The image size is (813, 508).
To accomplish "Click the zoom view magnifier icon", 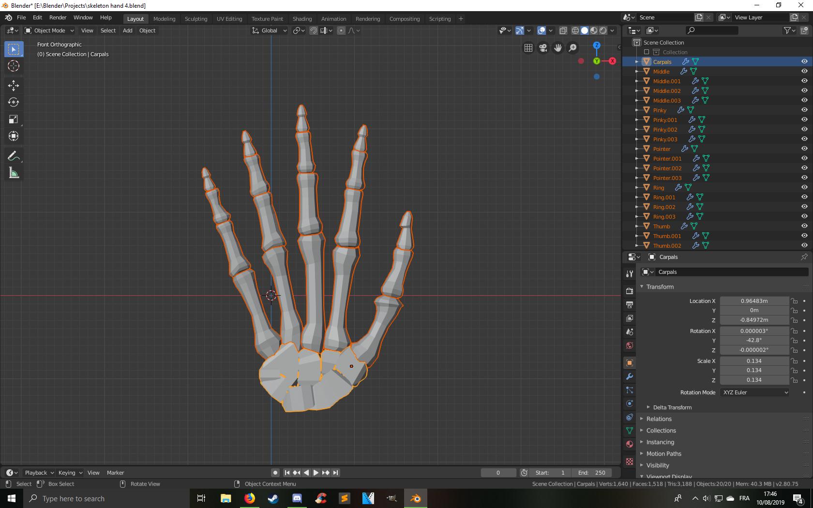I will [x=572, y=47].
